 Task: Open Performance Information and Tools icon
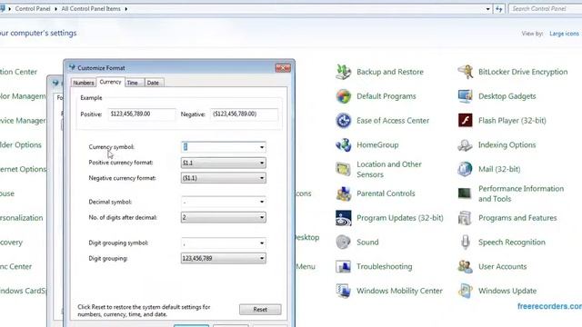(465, 193)
